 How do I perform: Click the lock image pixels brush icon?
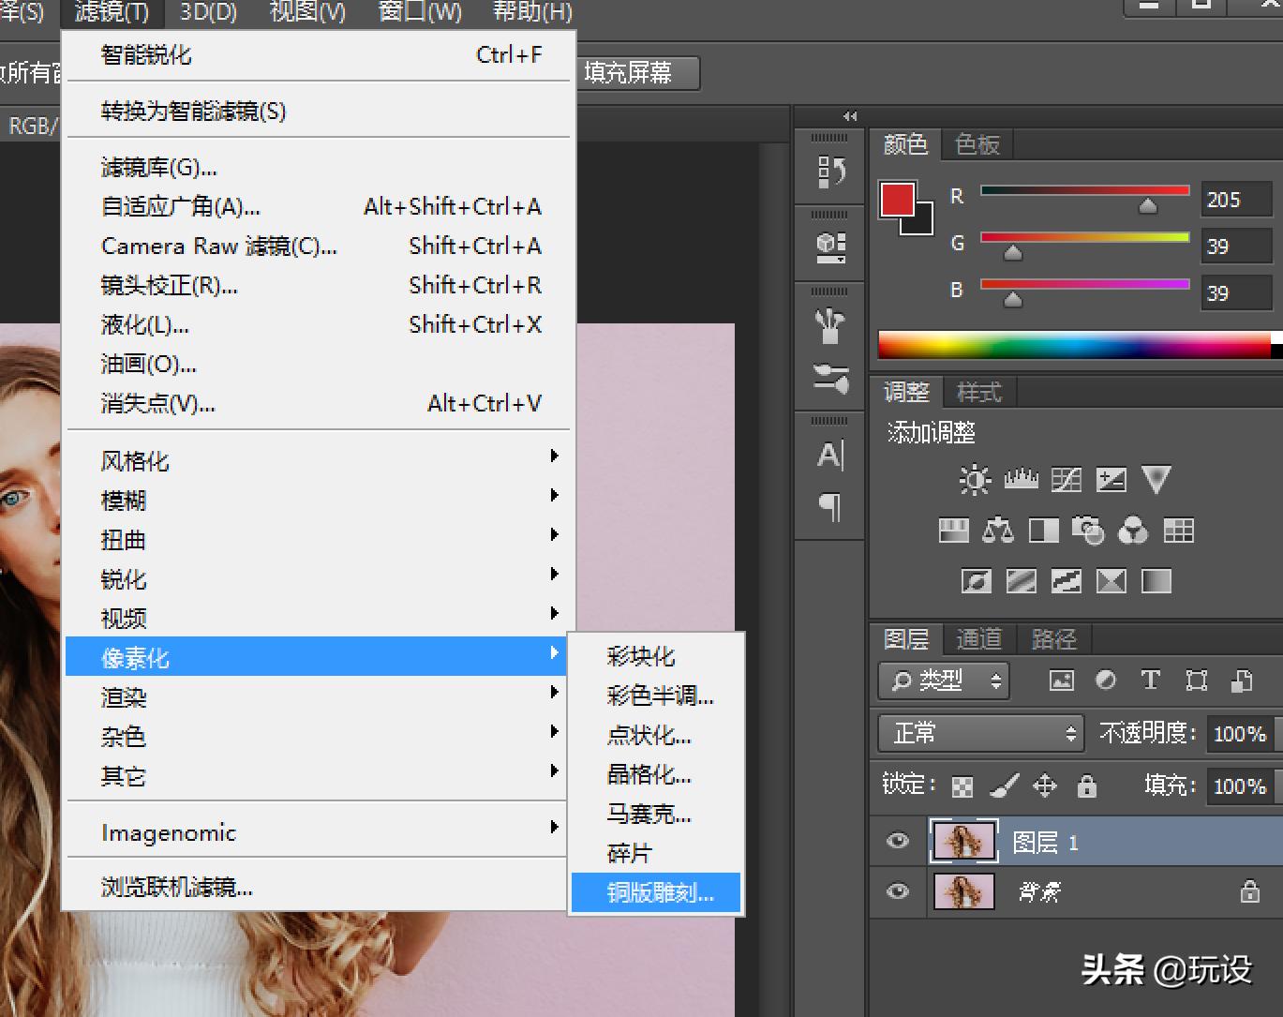(x=1005, y=785)
